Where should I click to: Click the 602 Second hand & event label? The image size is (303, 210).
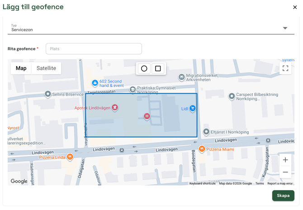point(112,83)
